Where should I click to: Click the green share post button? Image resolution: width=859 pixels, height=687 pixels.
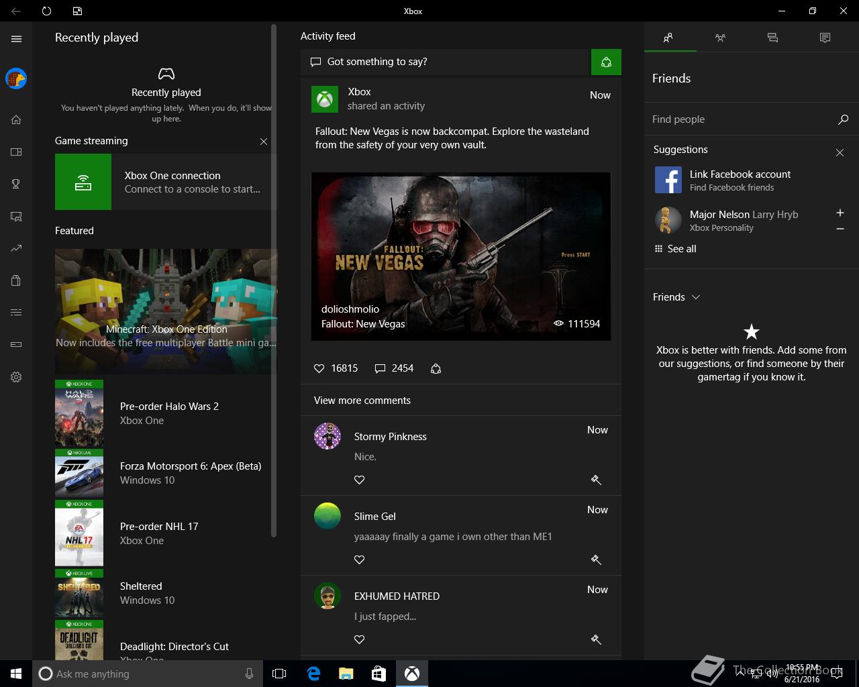click(x=606, y=62)
